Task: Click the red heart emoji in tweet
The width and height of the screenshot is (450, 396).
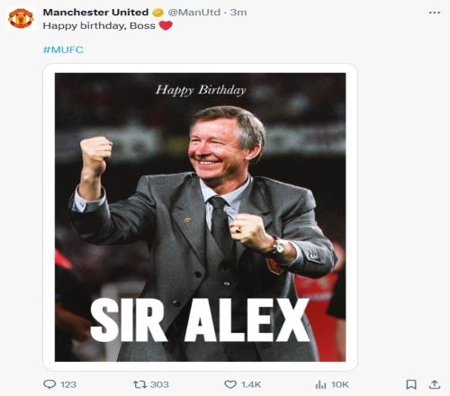Action: click(166, 25)
